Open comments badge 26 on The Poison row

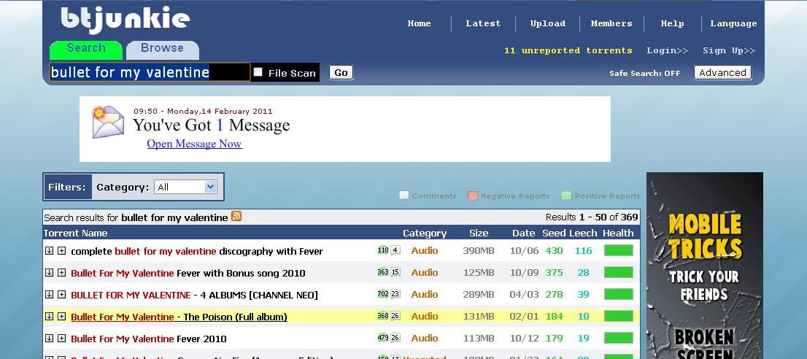(395, 316)
